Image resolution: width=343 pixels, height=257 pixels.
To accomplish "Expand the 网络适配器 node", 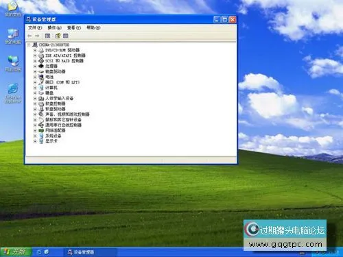I will [x=35, y=130].
